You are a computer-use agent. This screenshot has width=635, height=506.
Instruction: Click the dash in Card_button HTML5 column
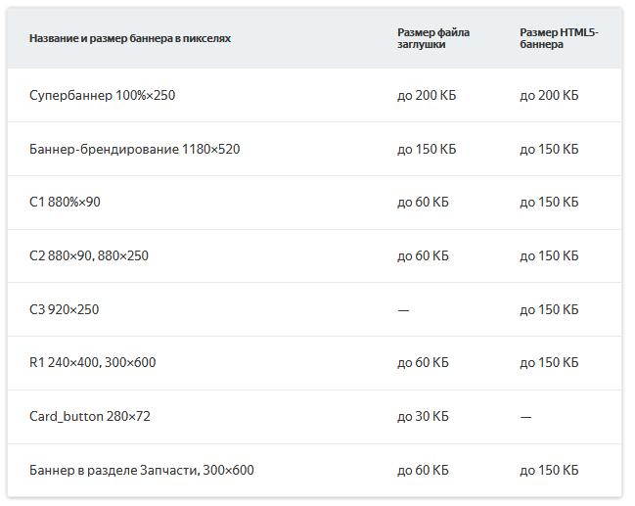pos(525,417)
